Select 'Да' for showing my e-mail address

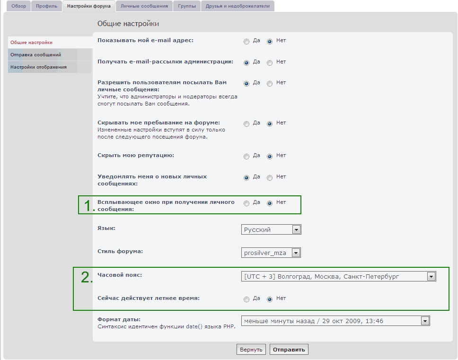coord(246,42)
